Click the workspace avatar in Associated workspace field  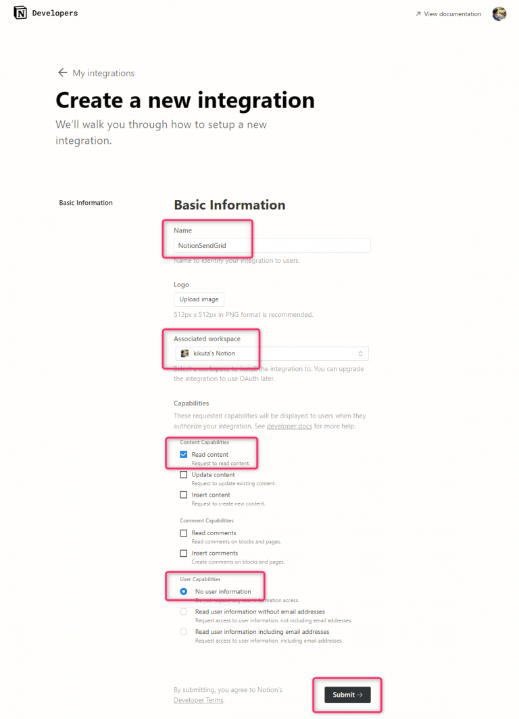pos(184,353)
